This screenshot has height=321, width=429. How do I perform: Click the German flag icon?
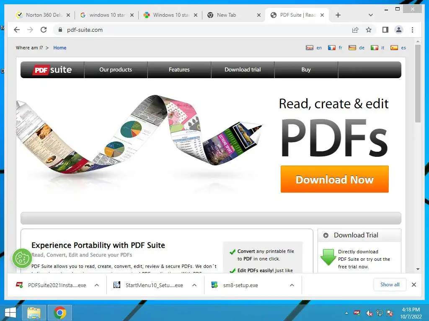coord(352,48)
